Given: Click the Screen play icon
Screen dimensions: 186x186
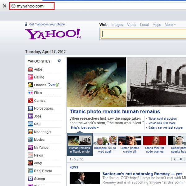Looking at the screenshot, I should pyautogui.click(x=30, y=179).
